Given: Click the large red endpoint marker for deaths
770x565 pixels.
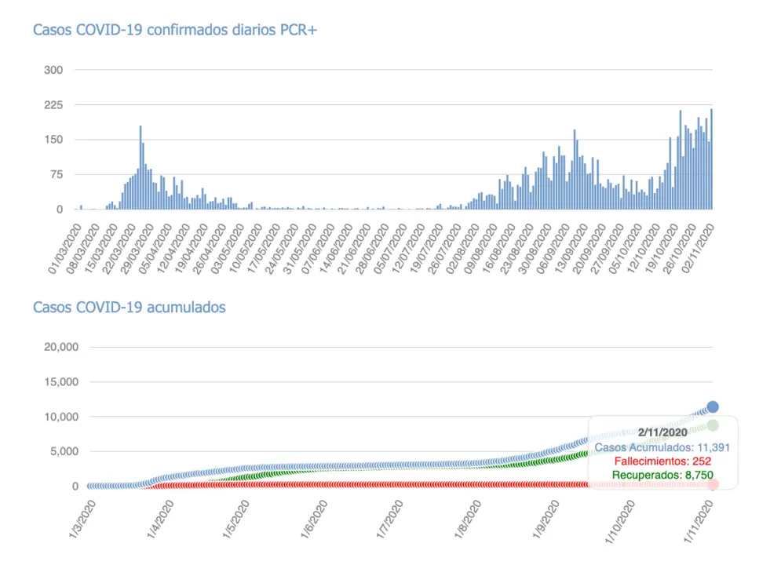Looking at the screenshot, I should (713, 485).
